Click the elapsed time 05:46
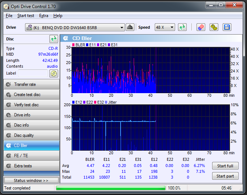 (x=227, y=188)
